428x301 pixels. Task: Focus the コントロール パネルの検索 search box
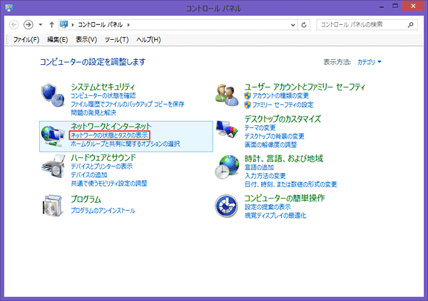pyautogui.click(x=367, y=25)
